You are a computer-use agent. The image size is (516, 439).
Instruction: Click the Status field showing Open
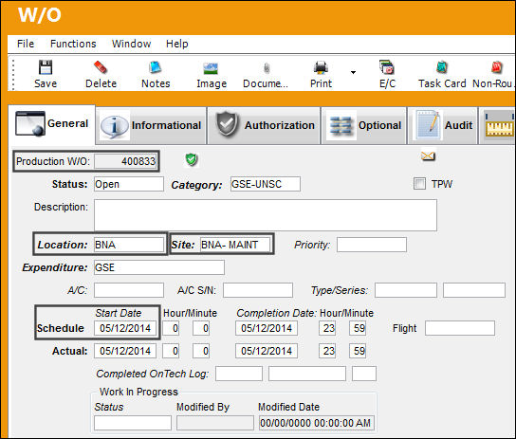[x=129, y=184]
